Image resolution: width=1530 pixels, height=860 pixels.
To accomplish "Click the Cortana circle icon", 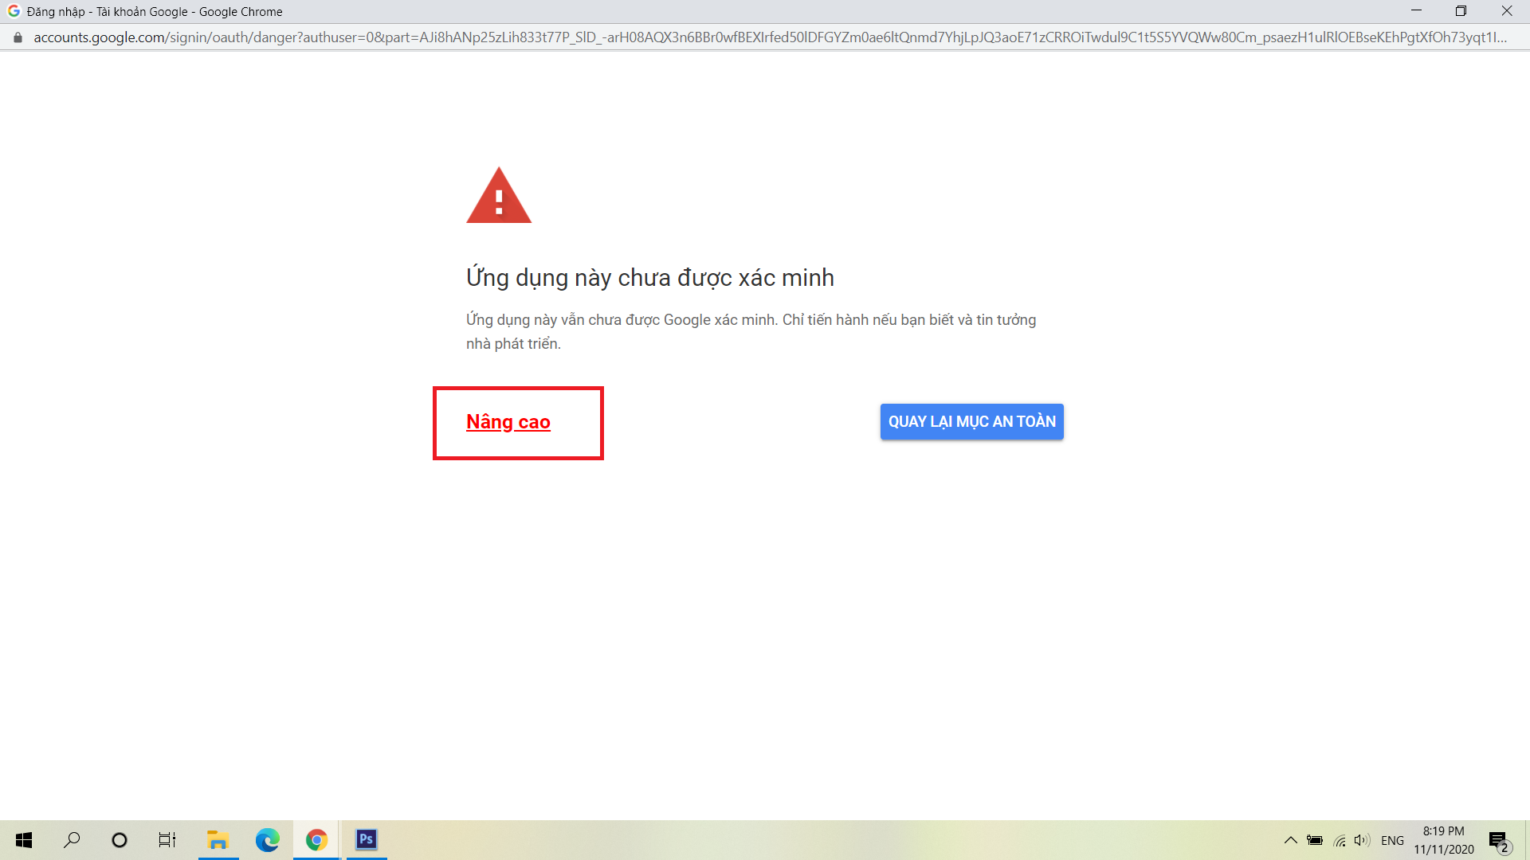I will (x=120, y=840).
